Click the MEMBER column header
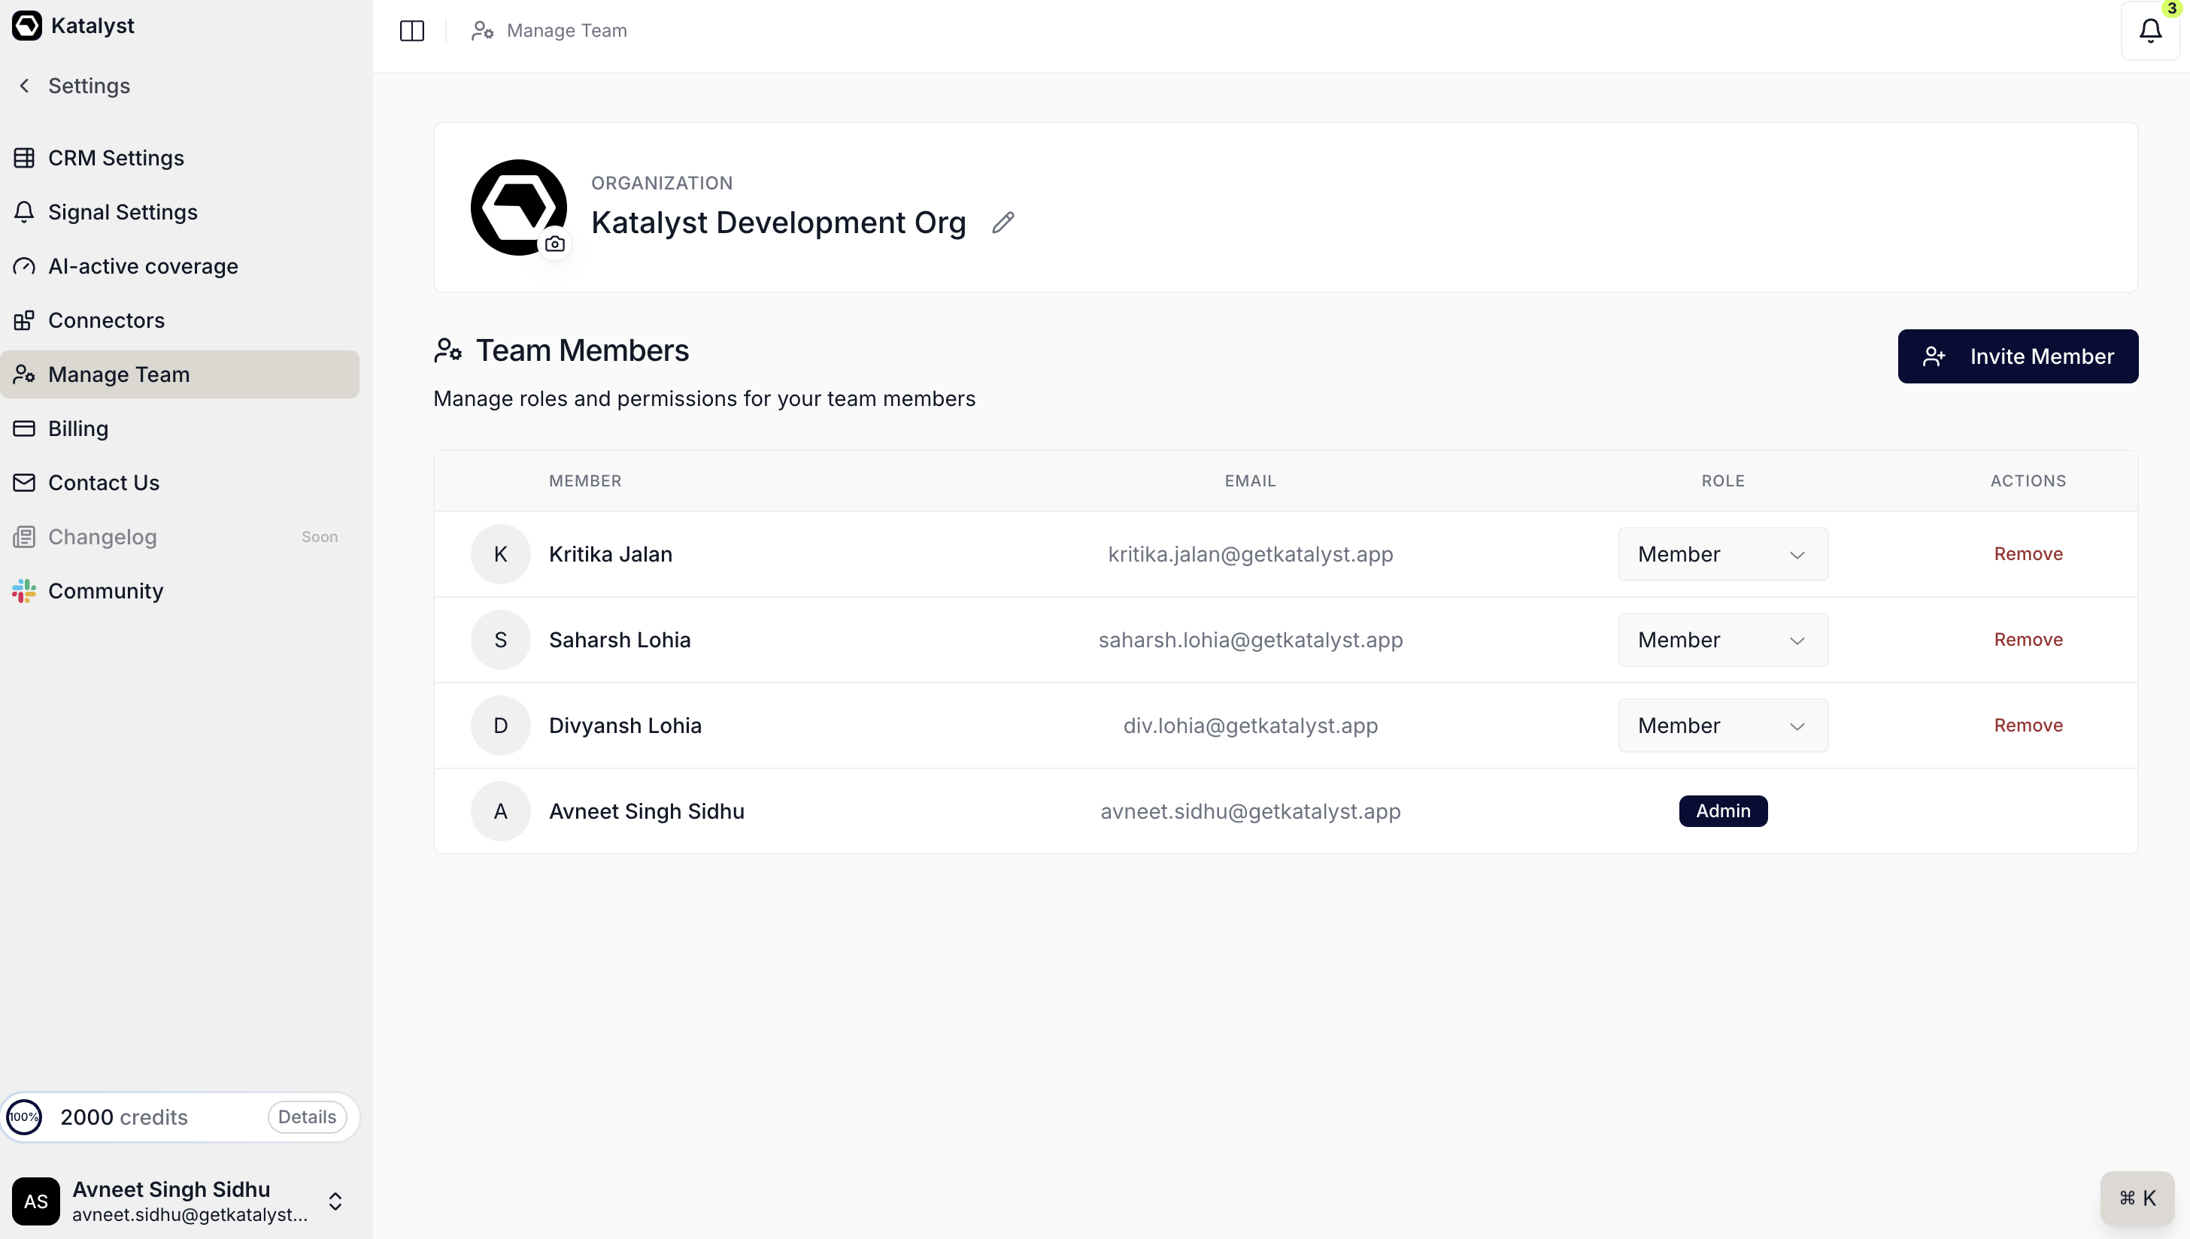The width and height of the screenshot is (2190, 1239). [585, 481]
